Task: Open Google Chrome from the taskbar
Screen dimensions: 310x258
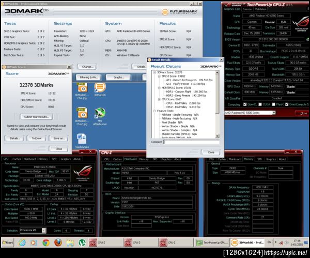Action: 46,242
